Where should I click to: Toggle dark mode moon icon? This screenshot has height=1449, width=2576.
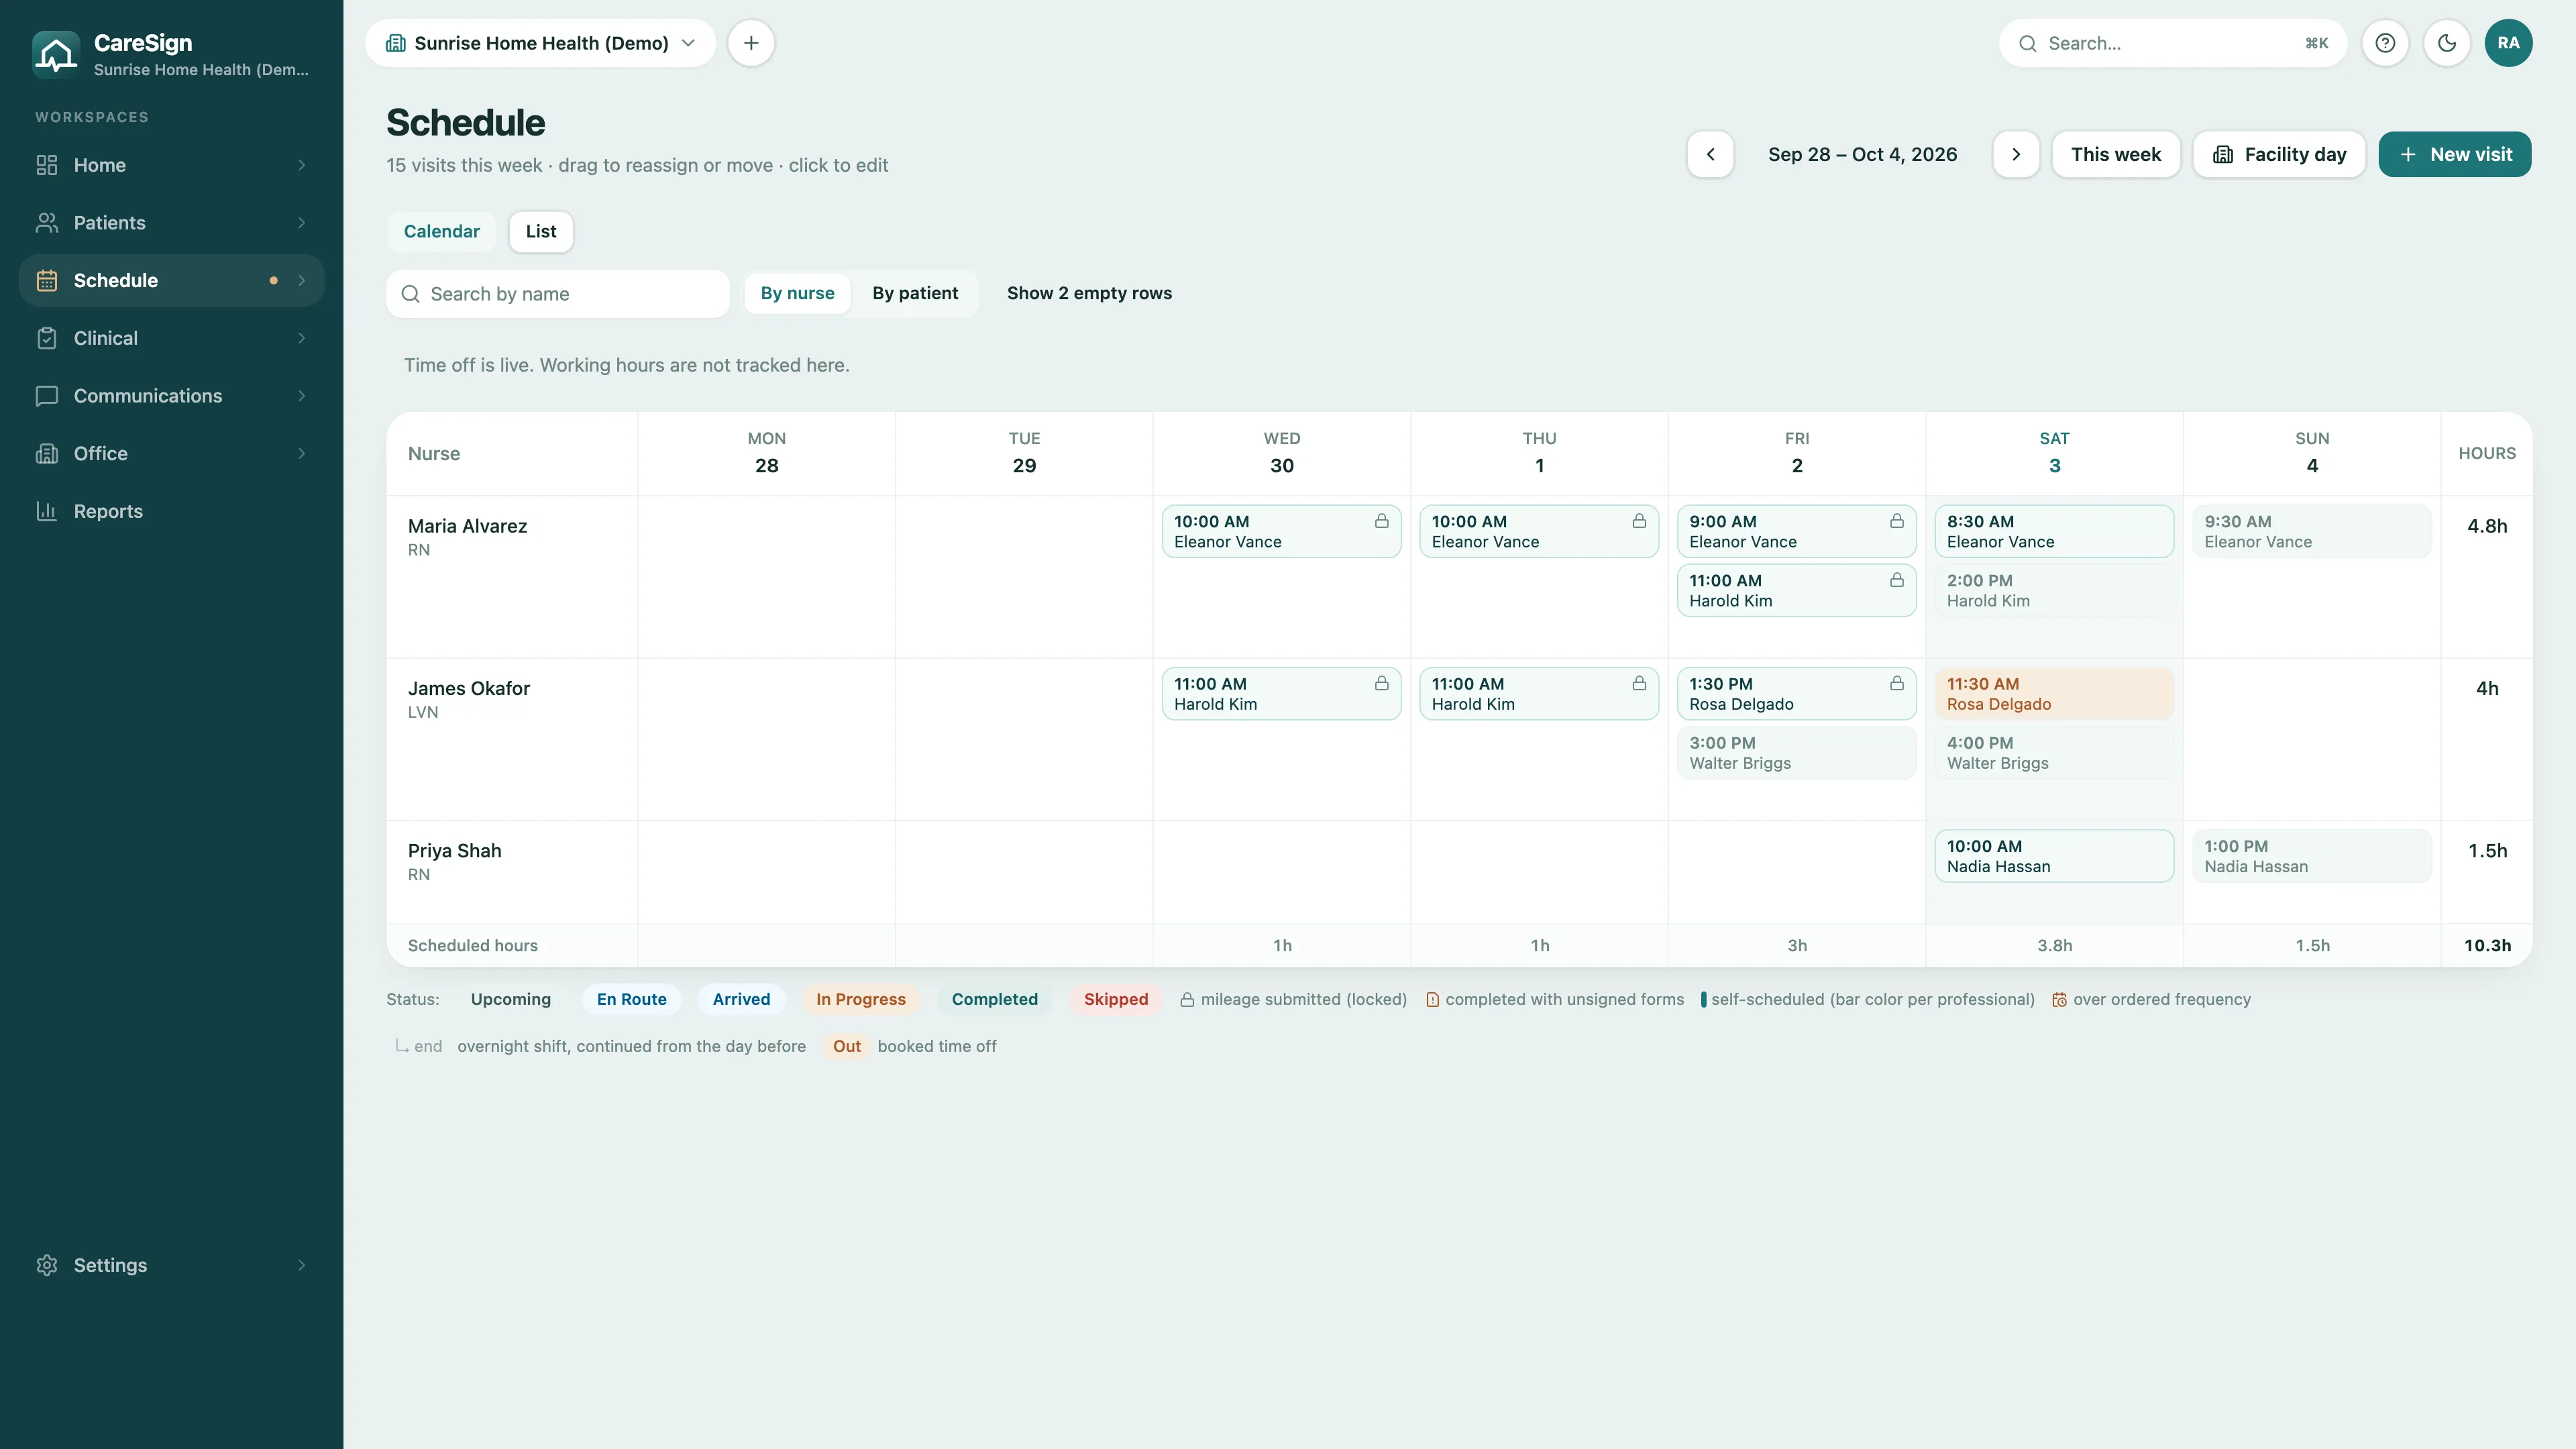[2447, 43]
